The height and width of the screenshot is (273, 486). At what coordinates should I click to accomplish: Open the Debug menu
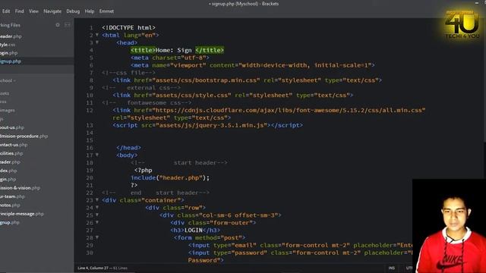pyautogui.click(x=73, y=11)
